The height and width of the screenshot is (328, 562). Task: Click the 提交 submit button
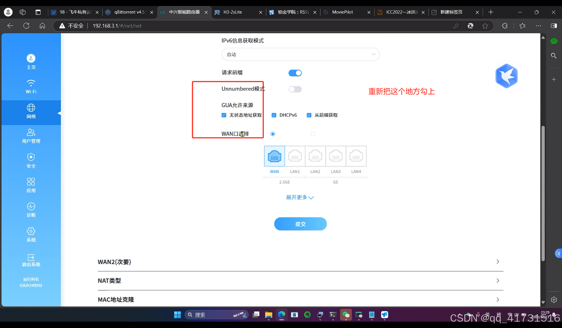tap(301, 224)
